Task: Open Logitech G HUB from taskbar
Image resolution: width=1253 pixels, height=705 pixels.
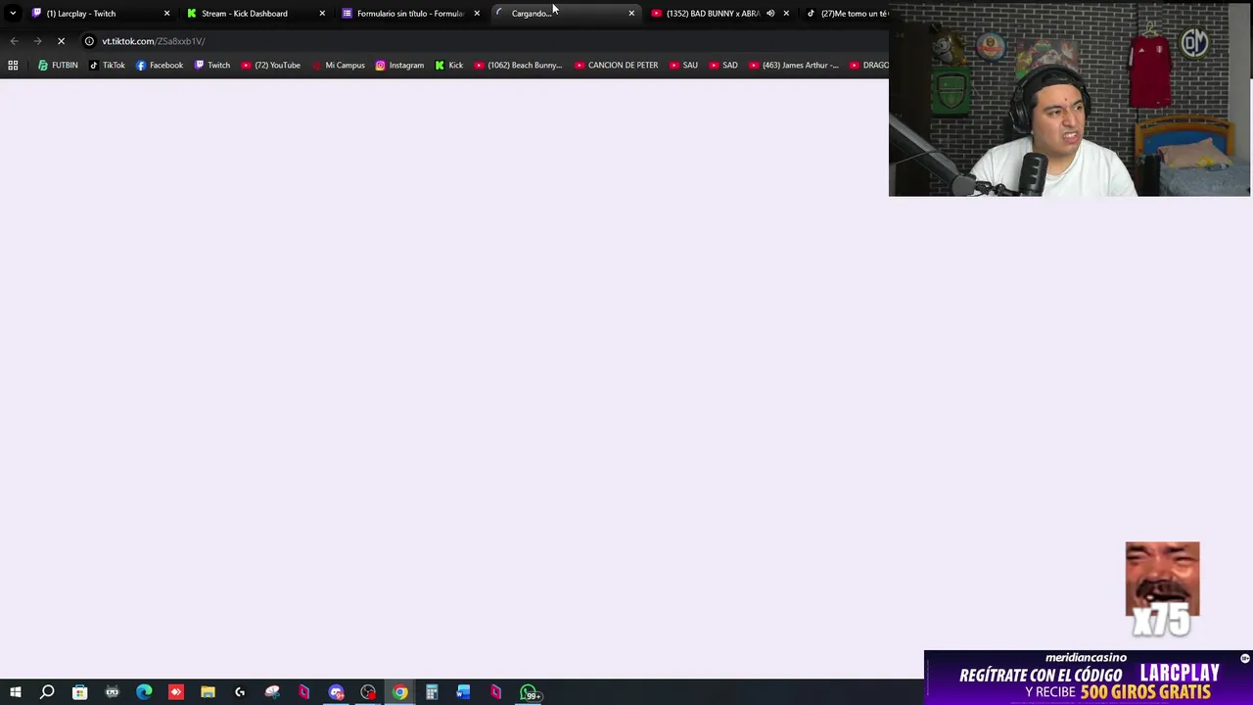Action: pos(240,692)
